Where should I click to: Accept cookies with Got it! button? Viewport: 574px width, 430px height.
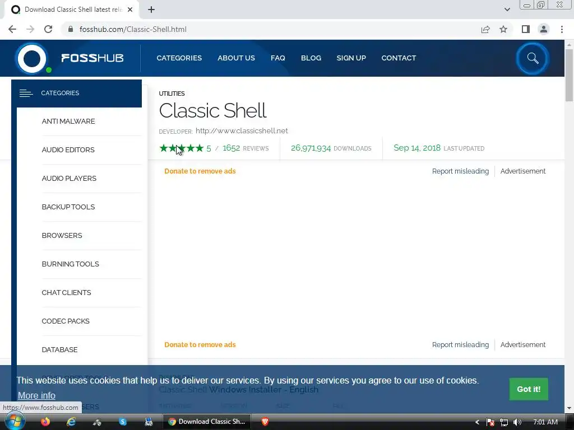point(529,389)
